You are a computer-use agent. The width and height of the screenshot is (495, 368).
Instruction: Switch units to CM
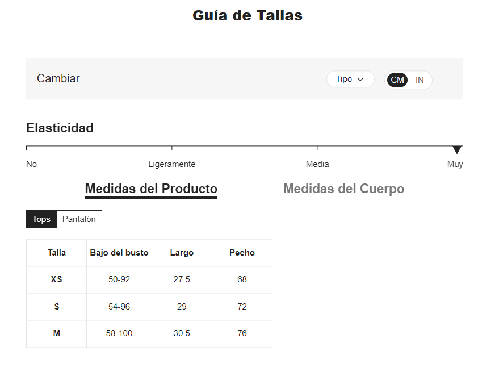coord(397,80)
